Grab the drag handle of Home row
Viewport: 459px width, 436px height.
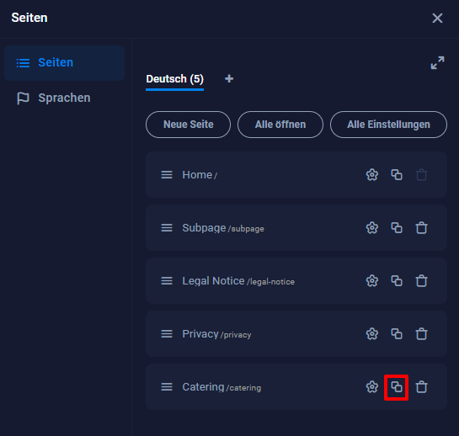tap(167, 175)
